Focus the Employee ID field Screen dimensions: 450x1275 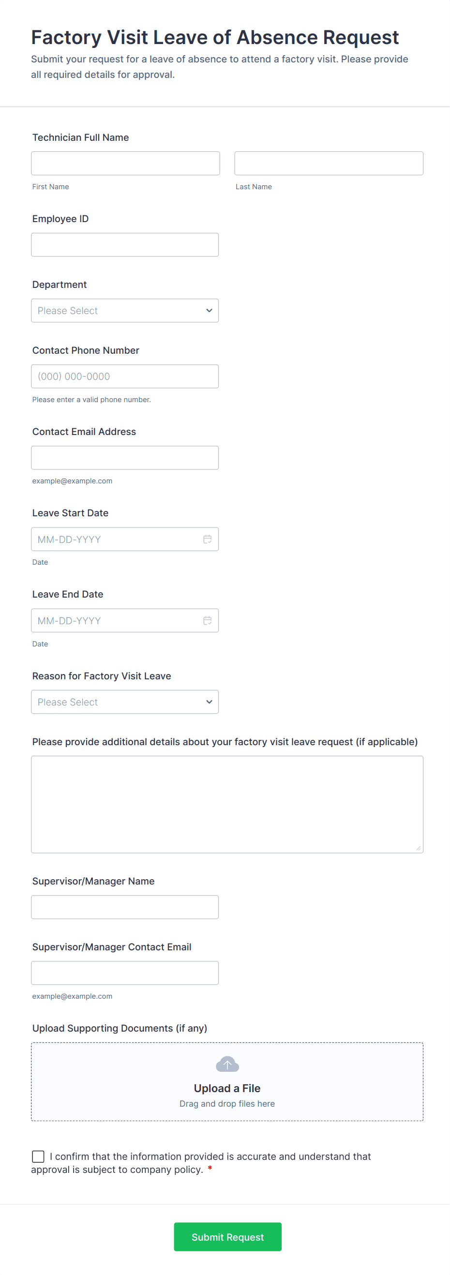tap(125, 244)
